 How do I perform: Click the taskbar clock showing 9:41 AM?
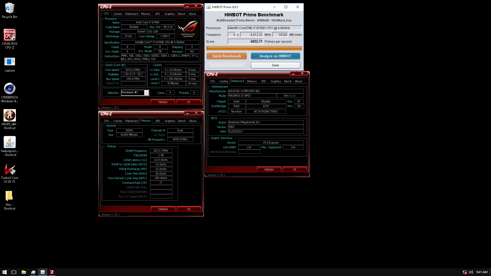[482, 272]
